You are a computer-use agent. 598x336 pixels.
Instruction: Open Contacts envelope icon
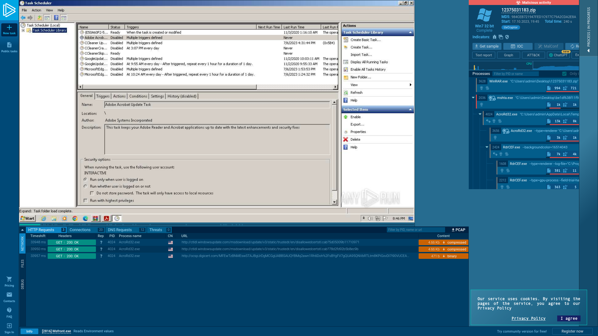[x=9, y=295]
